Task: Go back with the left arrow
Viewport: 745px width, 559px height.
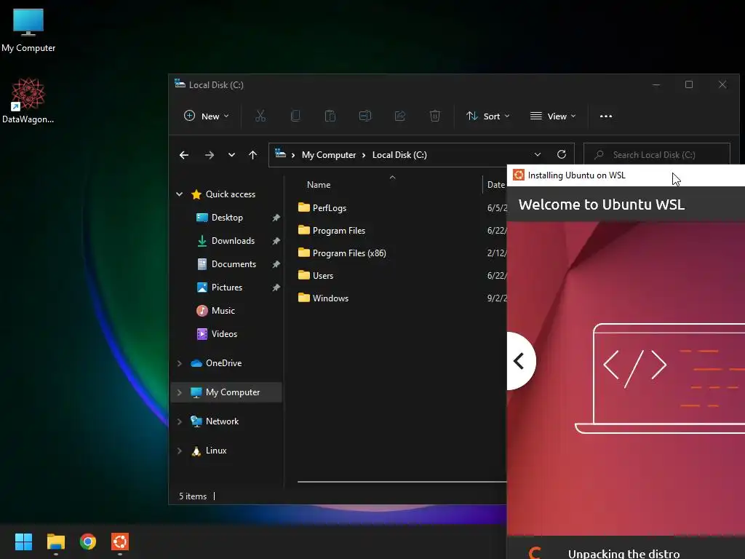Action: pyautogui.click(x=184, y=155)
